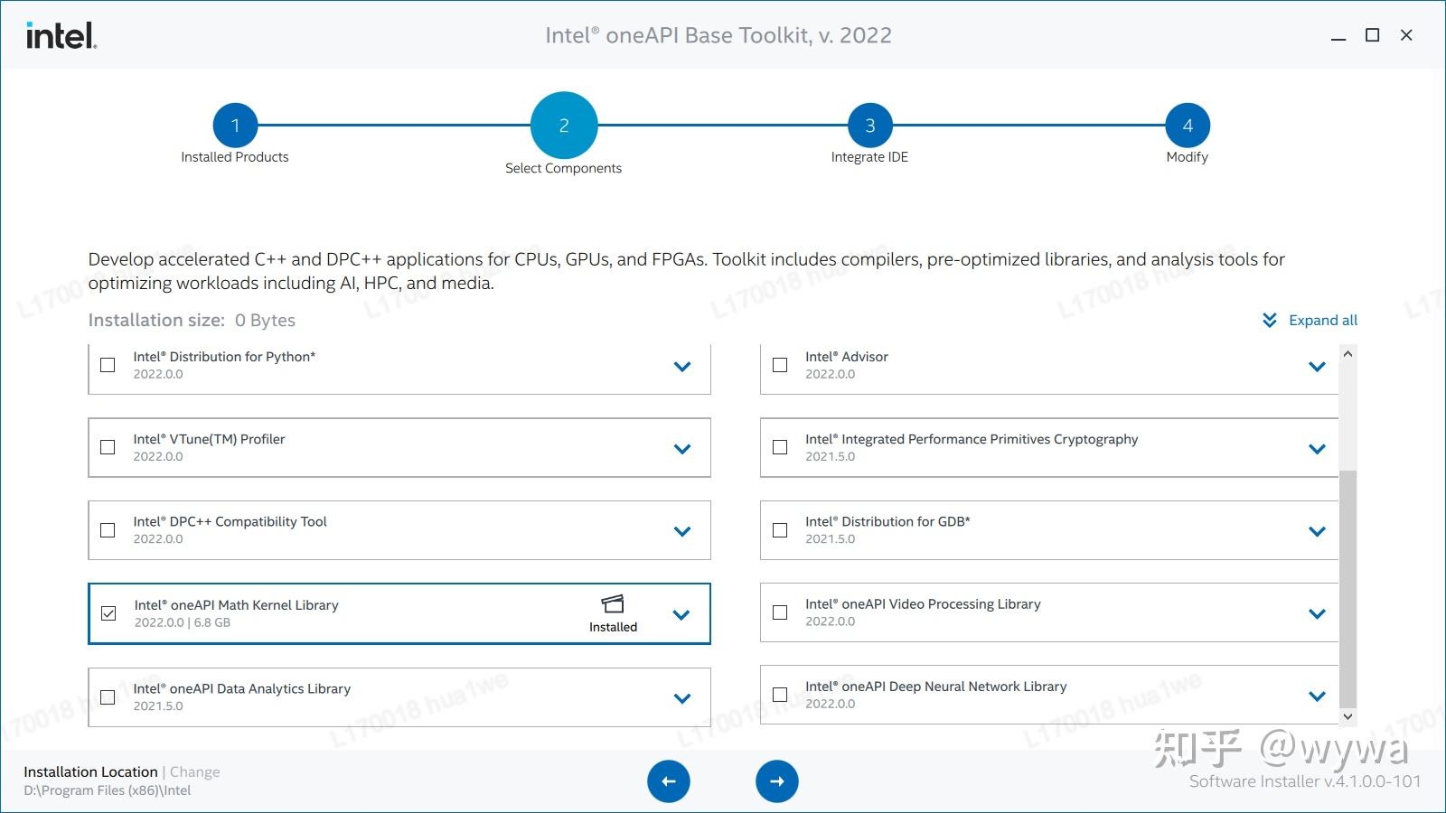Go to step 3 Integrate IDE circle

tap(869, 126)
